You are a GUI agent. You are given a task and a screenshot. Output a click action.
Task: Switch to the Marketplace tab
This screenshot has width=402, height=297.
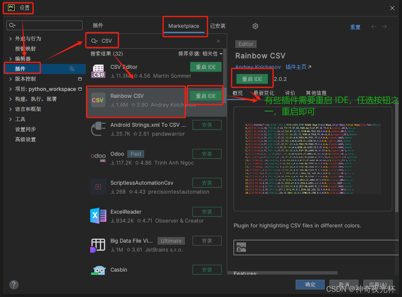tap(184, 26)
